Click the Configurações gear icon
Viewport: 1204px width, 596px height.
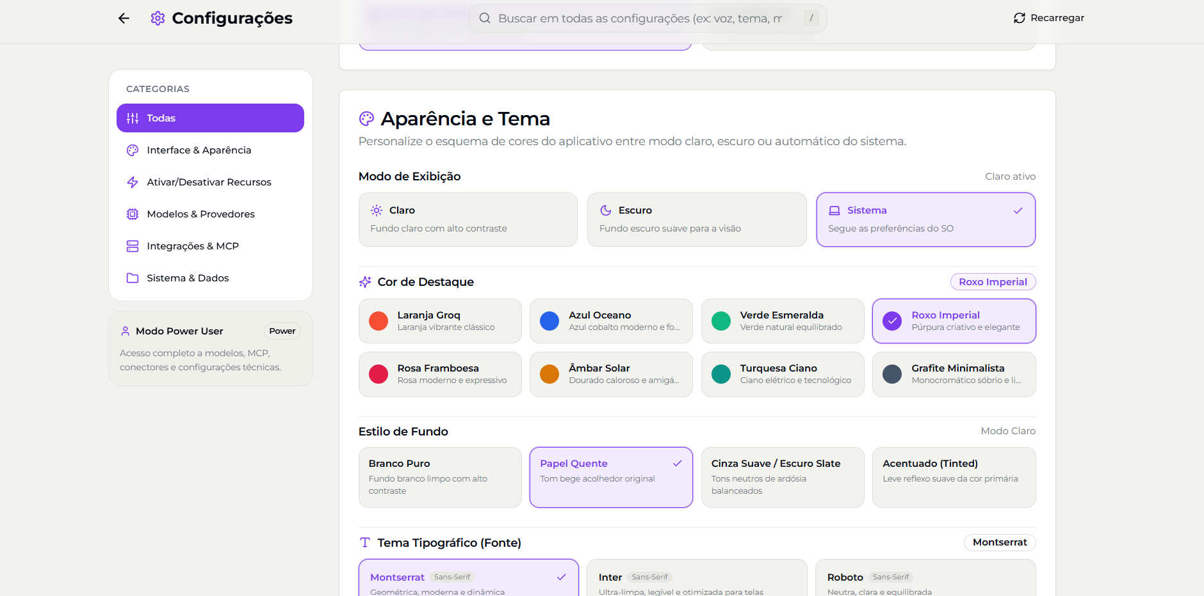click(158, 18)
